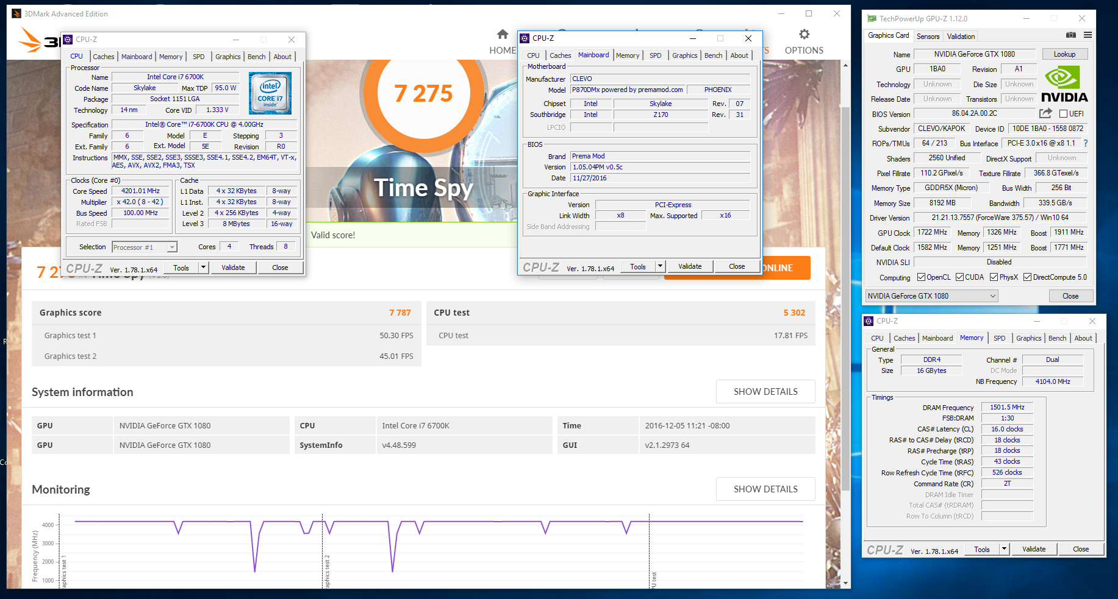Image resolution: width=1118 pixels, height=599 pixels.
Task: Click the 7 275 score circle
Action: pyautogui.click(x=423, y=93)
